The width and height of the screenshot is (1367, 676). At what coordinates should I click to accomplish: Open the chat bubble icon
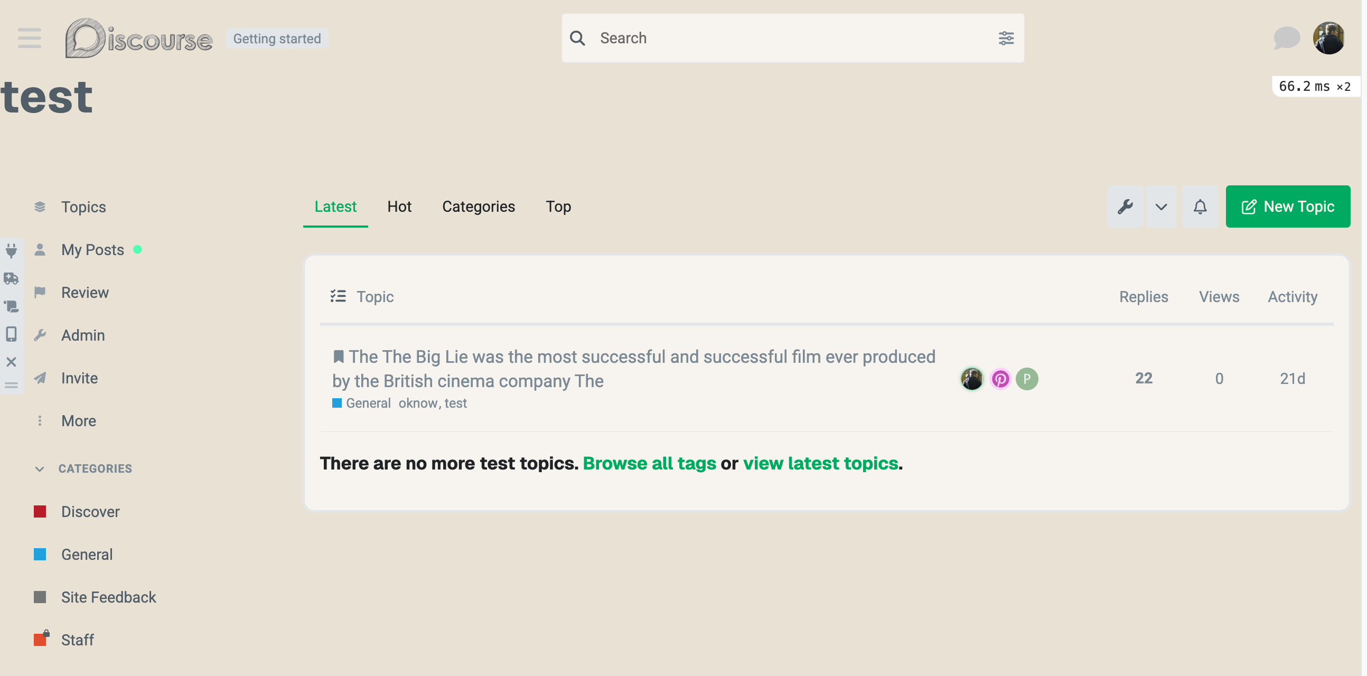[x=1286, y=38]
